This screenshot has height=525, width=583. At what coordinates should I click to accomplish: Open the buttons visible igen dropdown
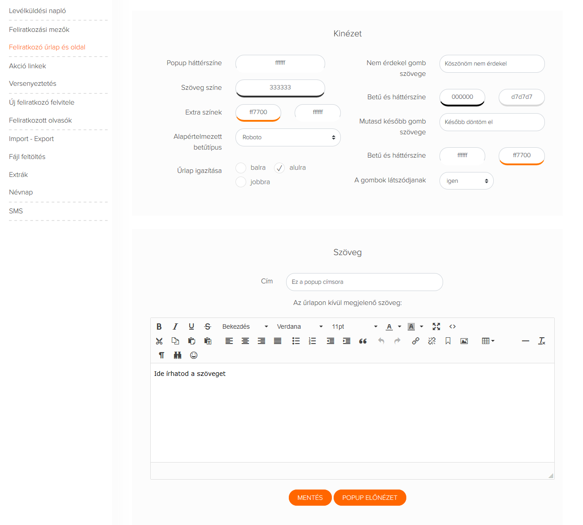[466, 181]
